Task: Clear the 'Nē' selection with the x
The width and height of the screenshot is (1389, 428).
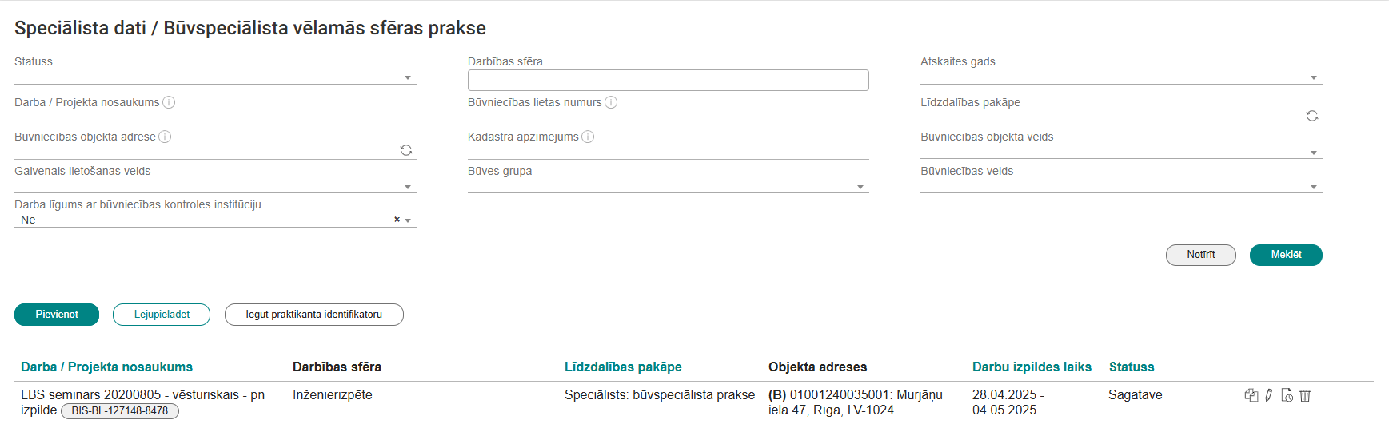Action: (397, 220)
